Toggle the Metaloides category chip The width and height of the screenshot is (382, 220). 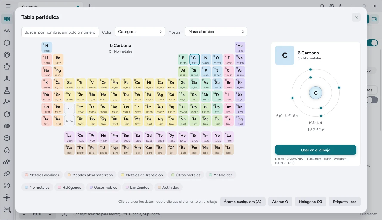pos(221,175)
